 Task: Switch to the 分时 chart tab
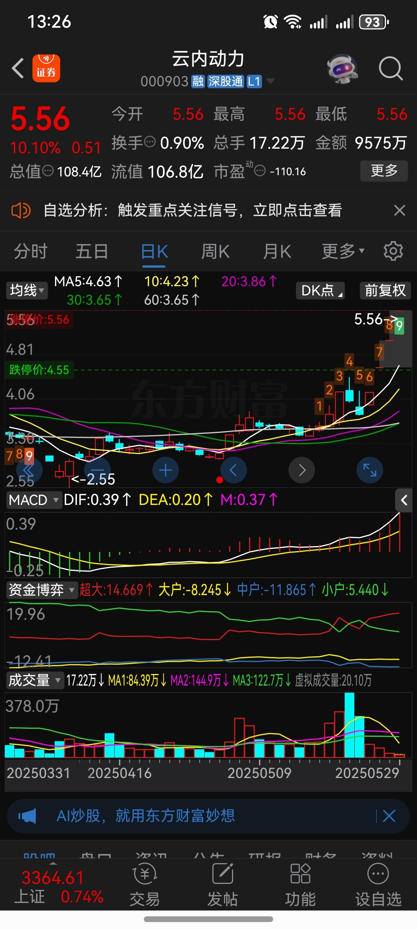(x=31, y=252)
